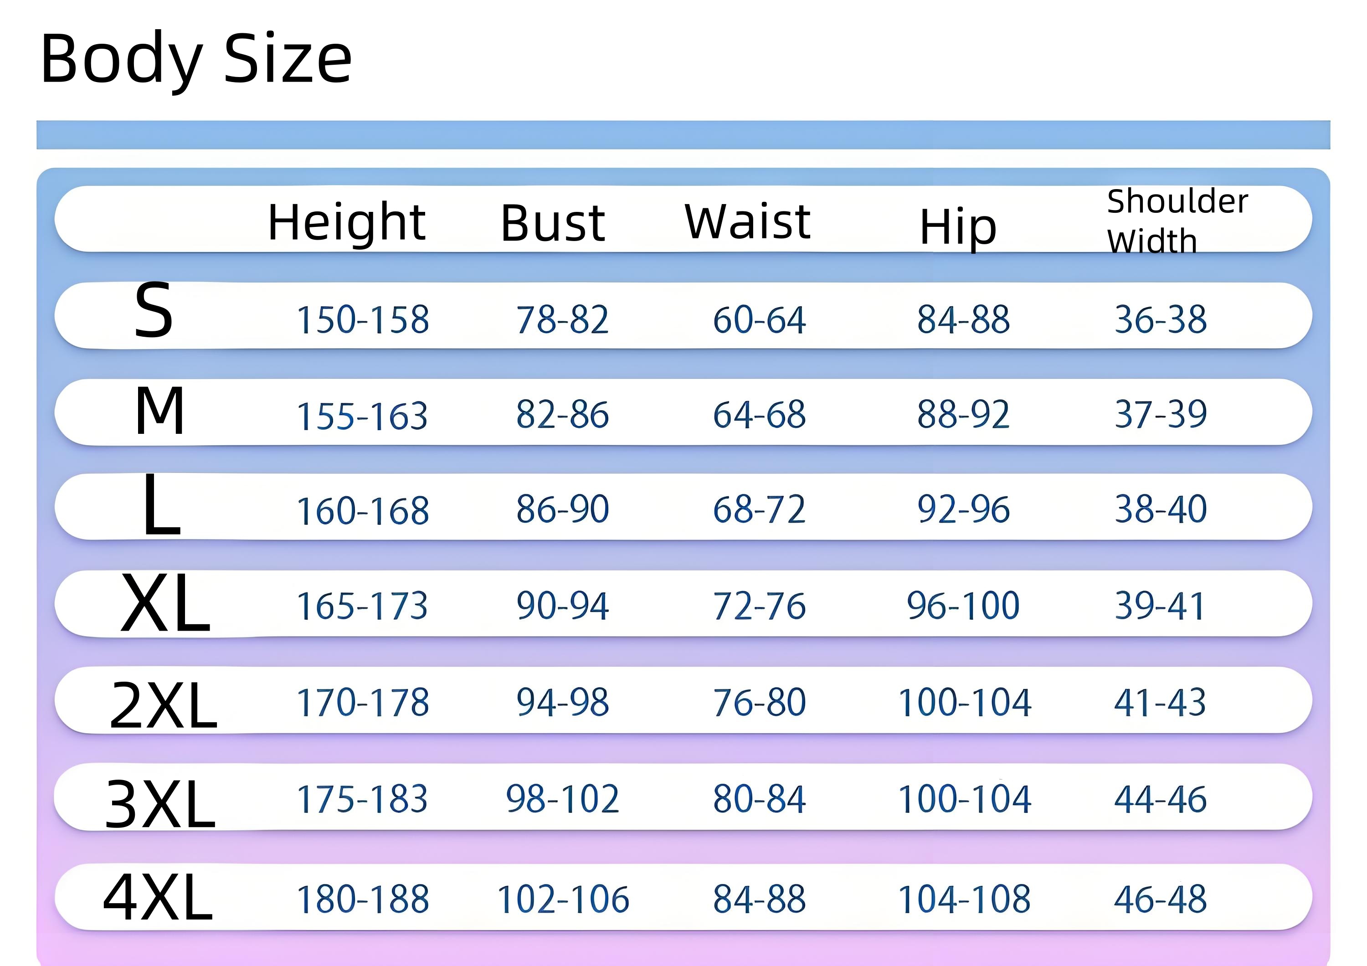Screen dimensions: 1367x966
Task: Select the L size row label
Action: [161, 505]
